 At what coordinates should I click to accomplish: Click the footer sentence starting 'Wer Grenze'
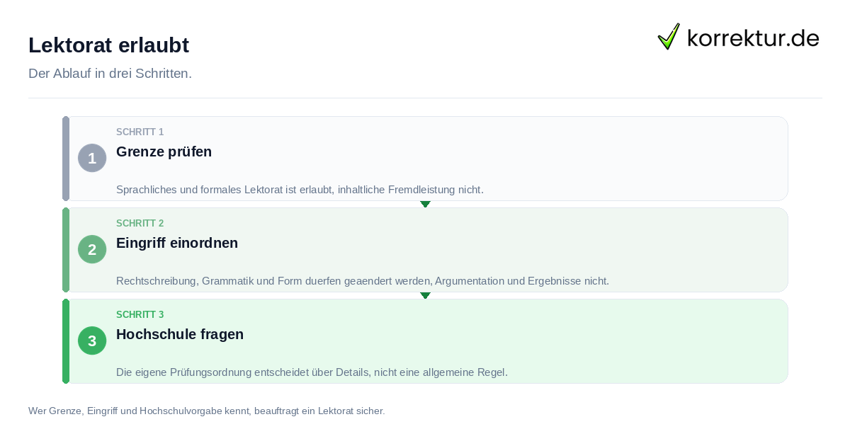[207, 411]
